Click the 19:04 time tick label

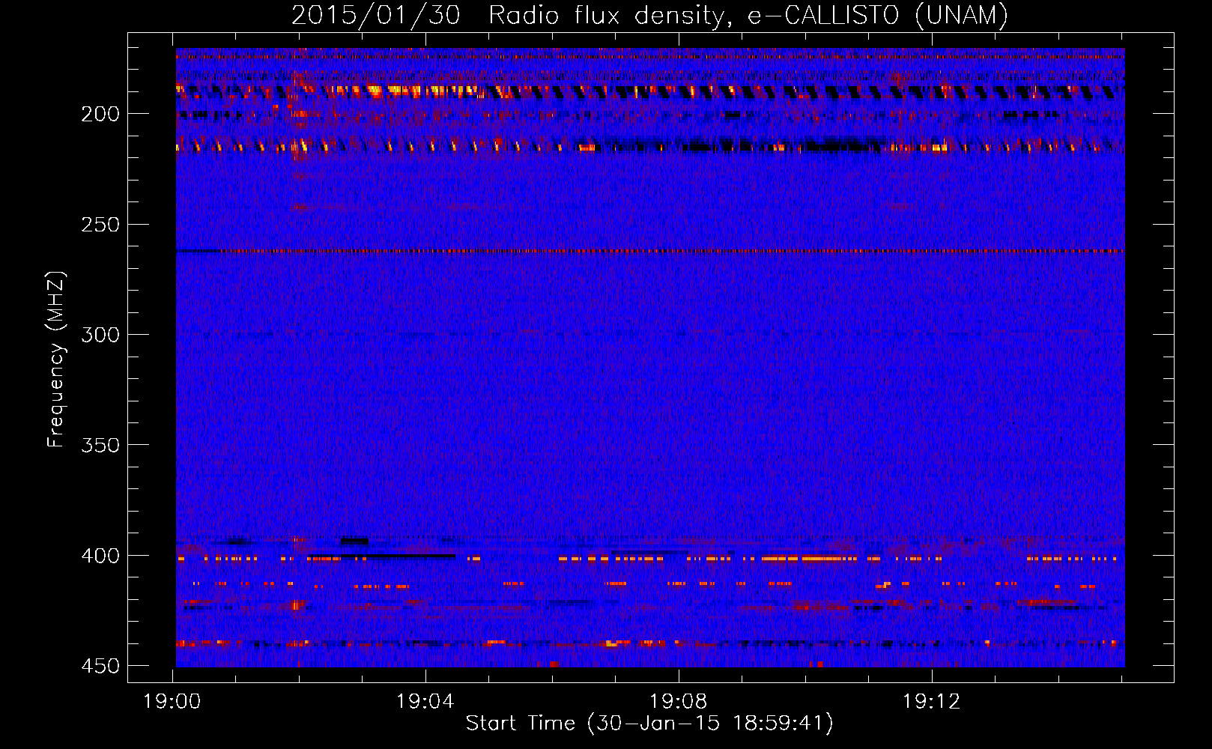click(425, 702)
